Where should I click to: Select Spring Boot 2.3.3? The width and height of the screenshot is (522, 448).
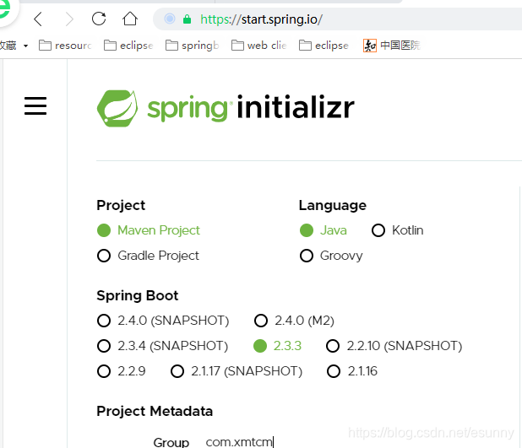(260, 346)
